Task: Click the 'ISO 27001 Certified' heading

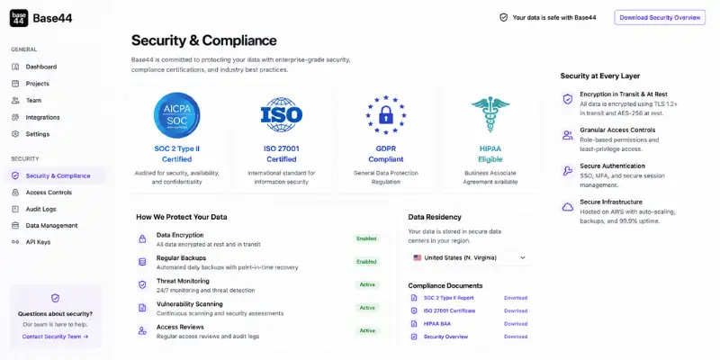Action: 282,154
